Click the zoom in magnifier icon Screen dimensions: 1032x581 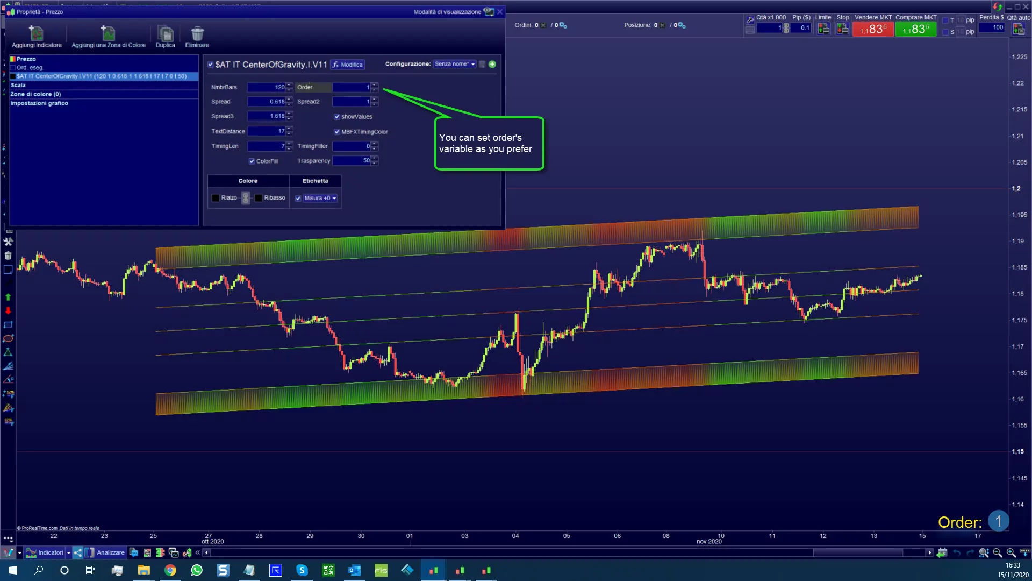(1011, 552)
